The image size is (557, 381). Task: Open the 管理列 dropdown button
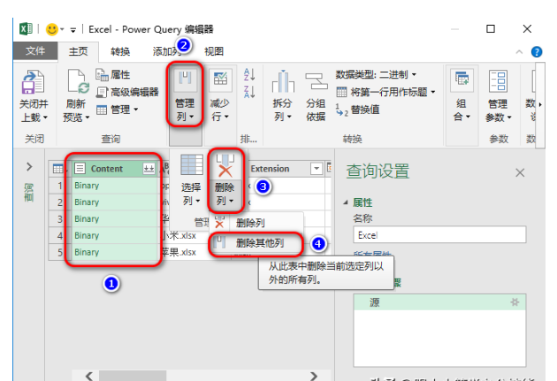185,95
